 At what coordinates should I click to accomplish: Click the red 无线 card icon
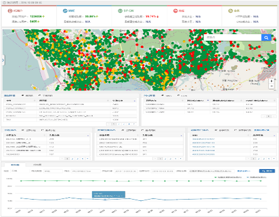click(175, 11)
